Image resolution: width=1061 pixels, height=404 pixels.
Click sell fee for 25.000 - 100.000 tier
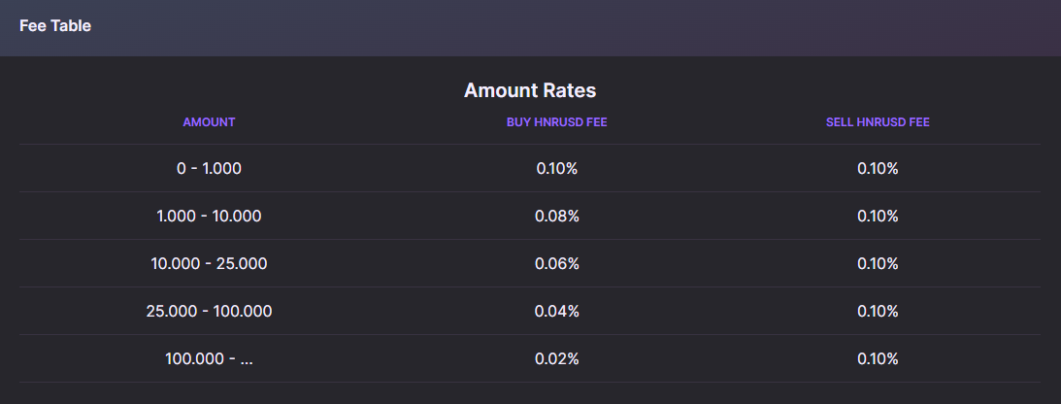pyautogui.click(x=878, y=312)
